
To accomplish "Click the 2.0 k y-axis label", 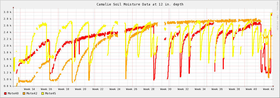I will point(8,46).
